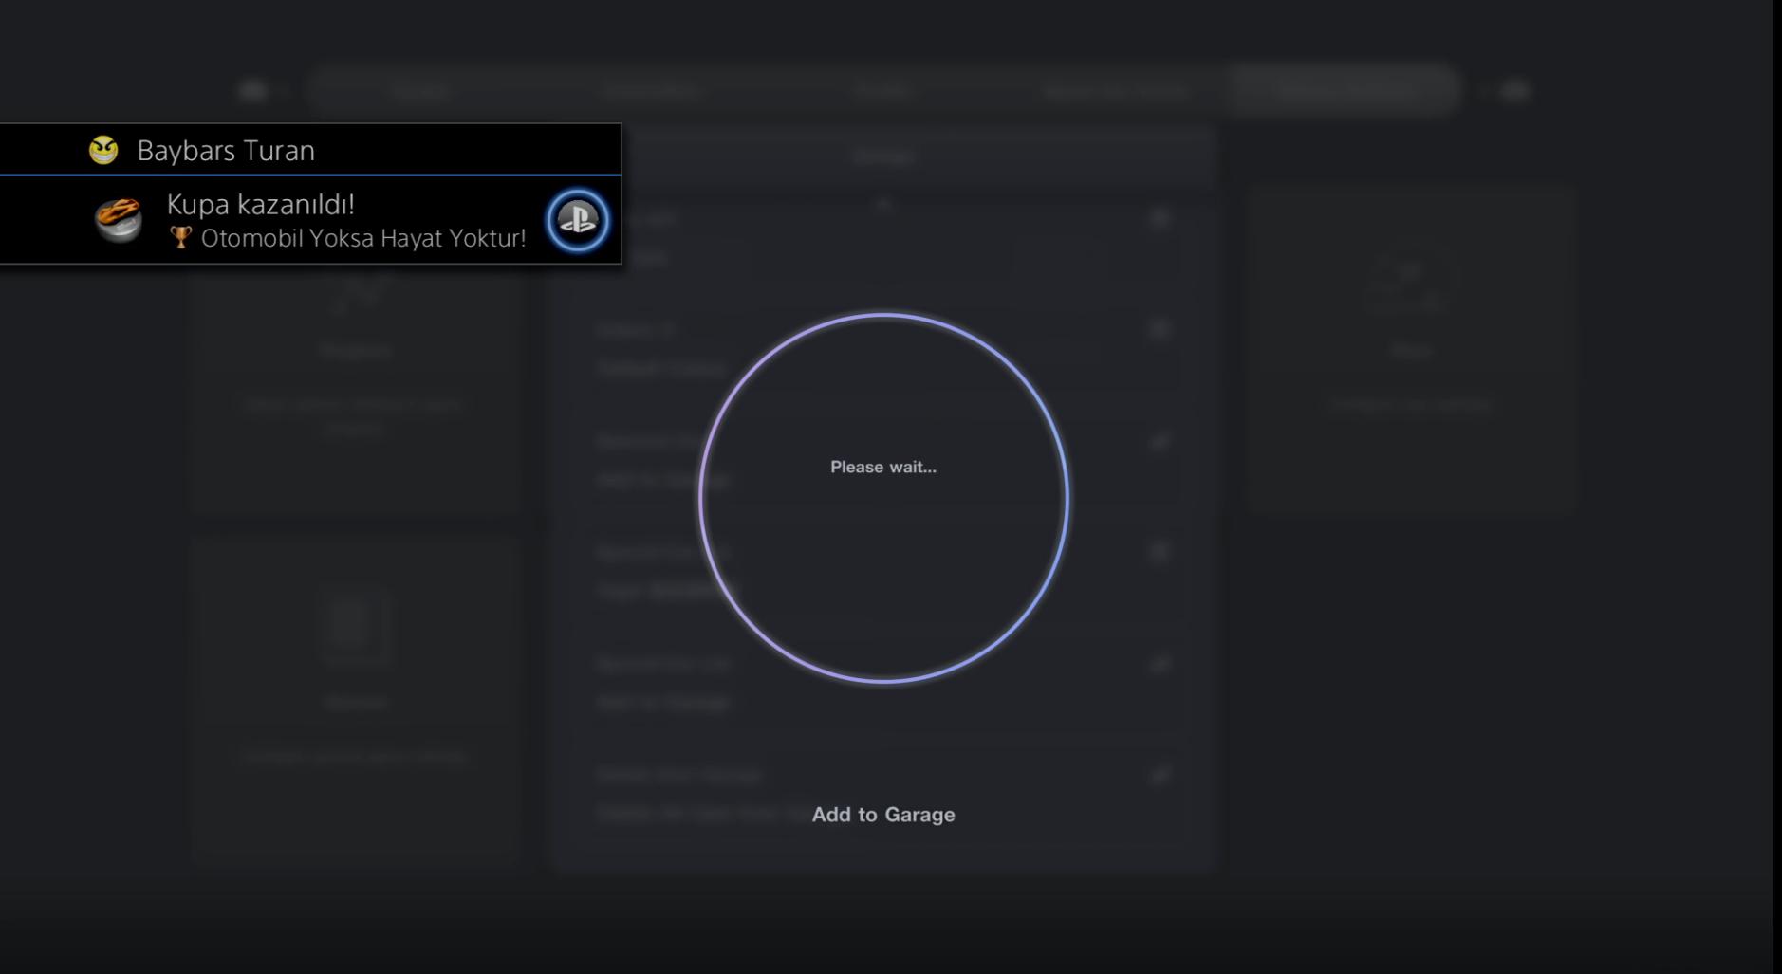Toggle the blurred checkmark on the fifth list row
This screenshot has width=1782, height=974.
(x=1159, y=664)
